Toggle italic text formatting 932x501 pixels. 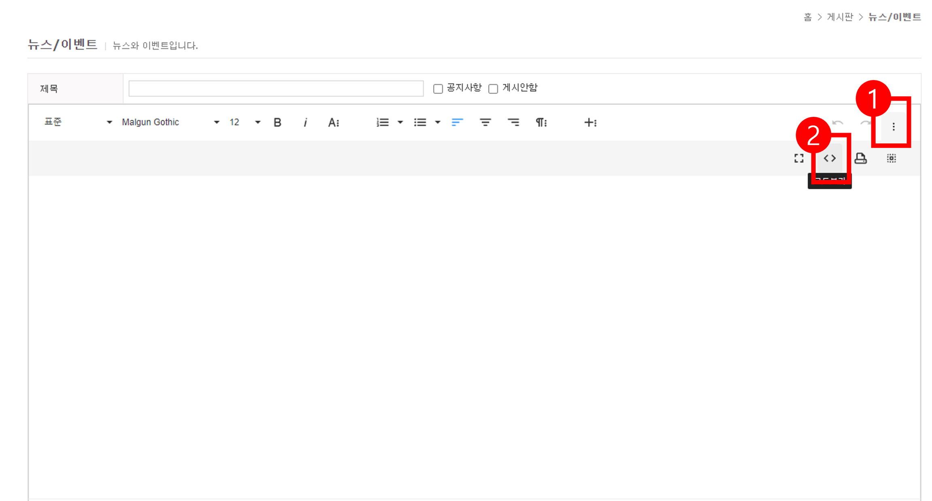305,122
